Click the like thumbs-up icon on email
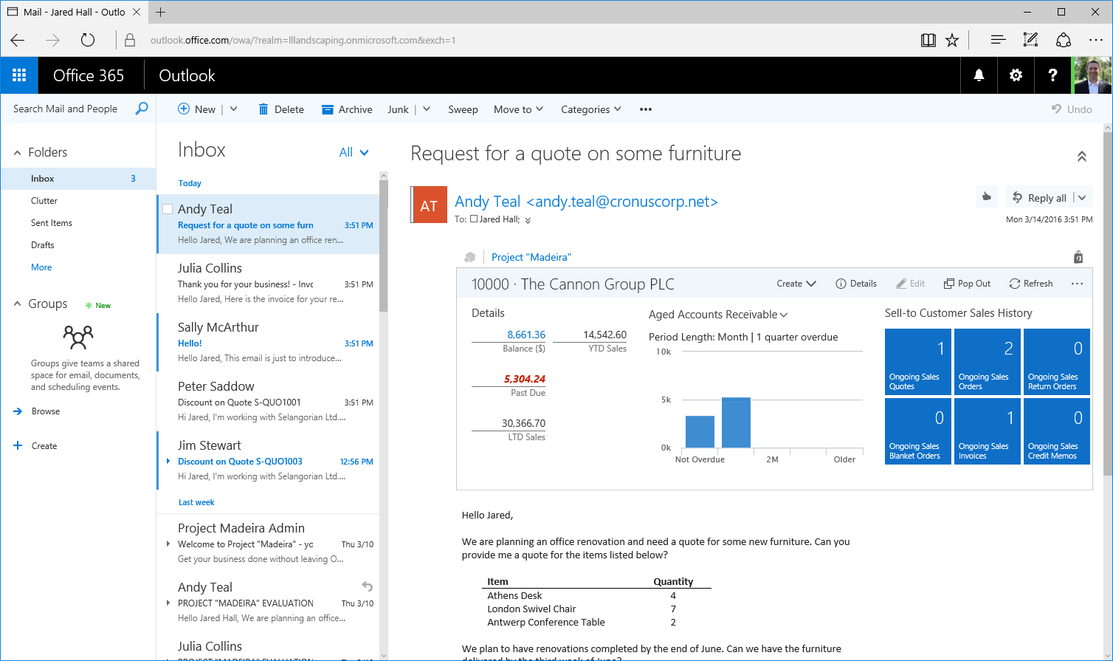 [986, 197]
